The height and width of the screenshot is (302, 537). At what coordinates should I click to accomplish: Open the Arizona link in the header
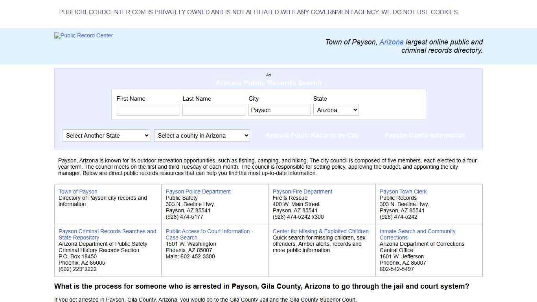tap(391, 42)
